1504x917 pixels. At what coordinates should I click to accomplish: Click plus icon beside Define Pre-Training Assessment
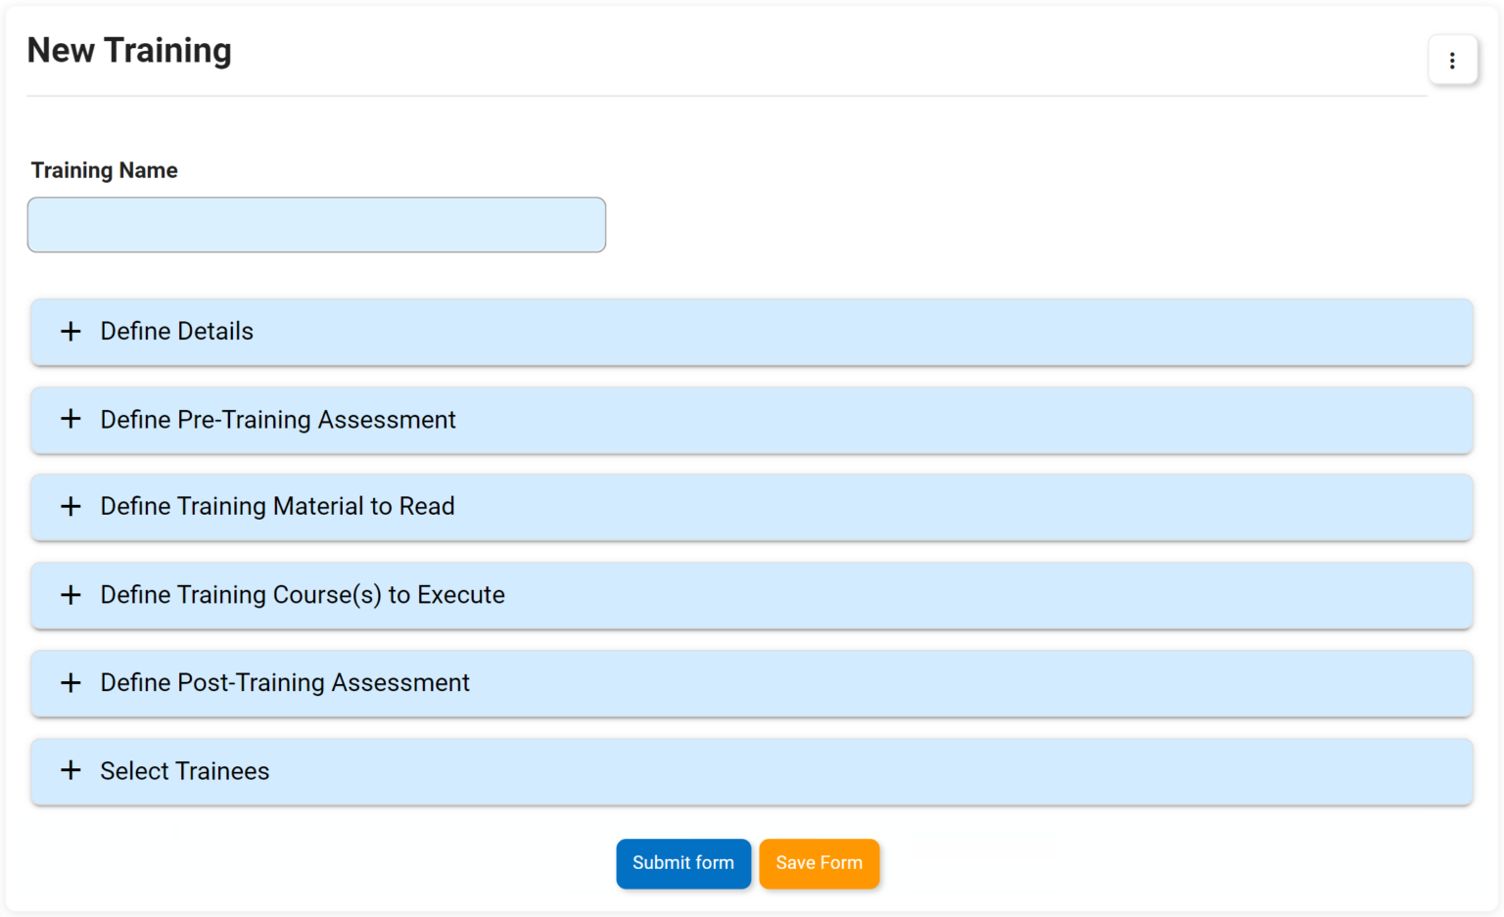click(x=70, y=420)
